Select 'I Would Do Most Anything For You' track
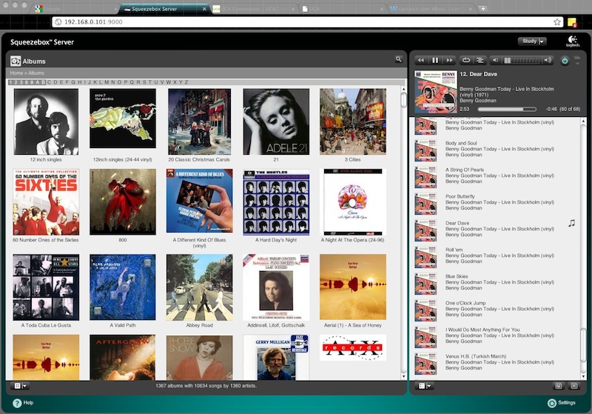Image resolution: width=592 pixels, height=414 pixels. (x=497, y=335)
